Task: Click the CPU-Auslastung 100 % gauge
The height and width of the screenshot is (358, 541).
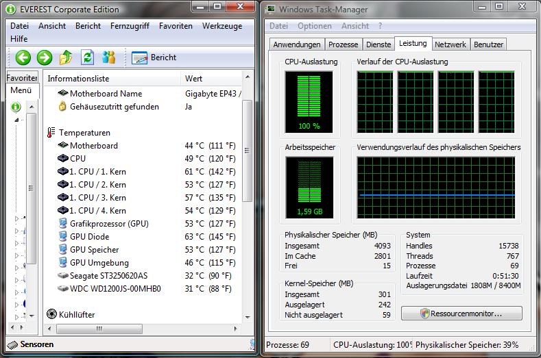Action: 309,102
